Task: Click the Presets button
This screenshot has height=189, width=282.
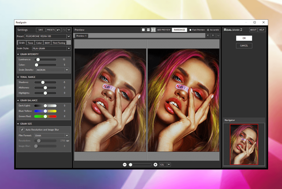Action: click(x=51, y=30)
